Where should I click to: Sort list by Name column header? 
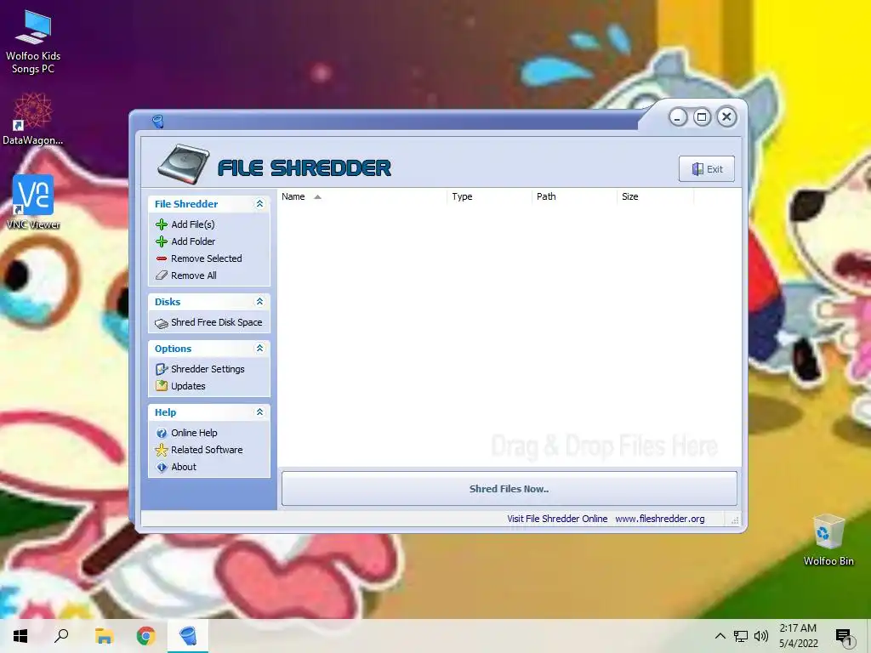click(x=361, y=196)
